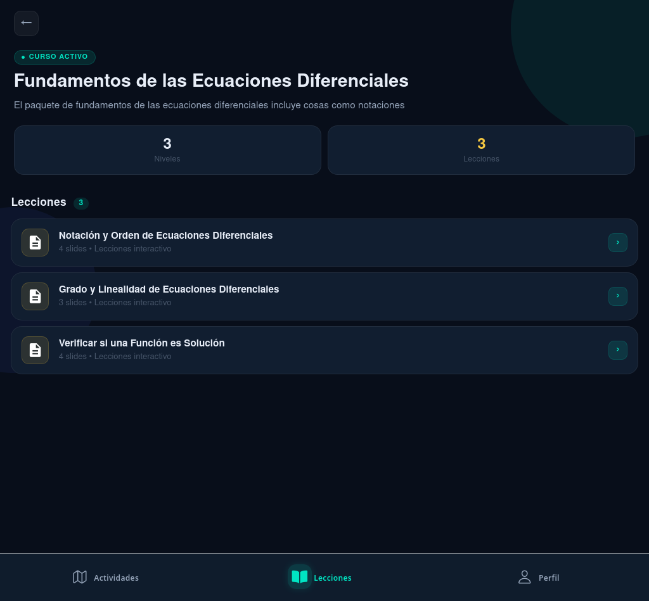The width and height of the screenshot is (649, 601).
Task: Go to the Perfil tab
Action: coord(549,578)
